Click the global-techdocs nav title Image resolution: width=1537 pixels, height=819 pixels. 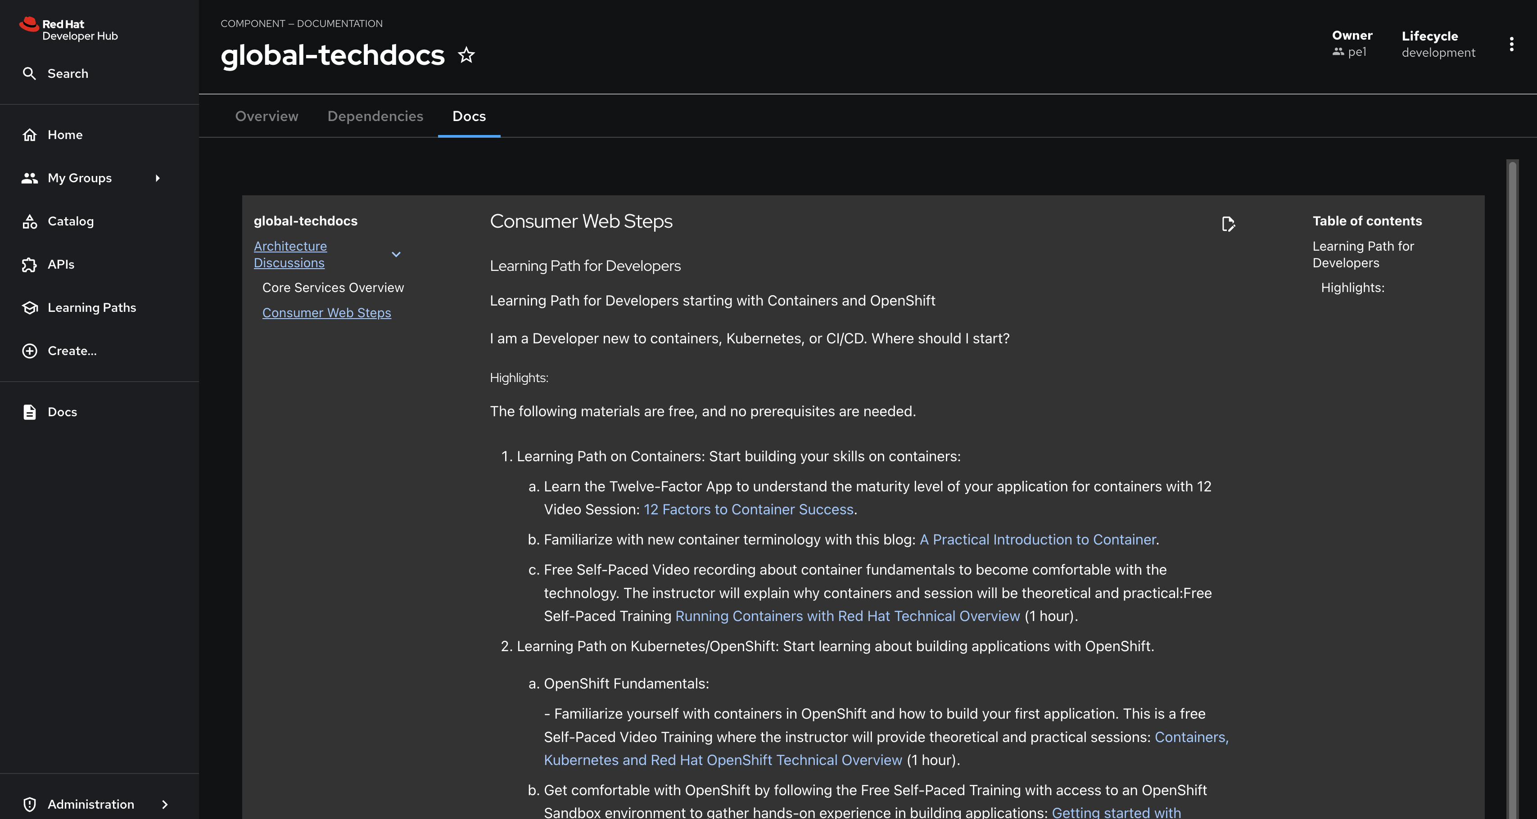(306, 221)
